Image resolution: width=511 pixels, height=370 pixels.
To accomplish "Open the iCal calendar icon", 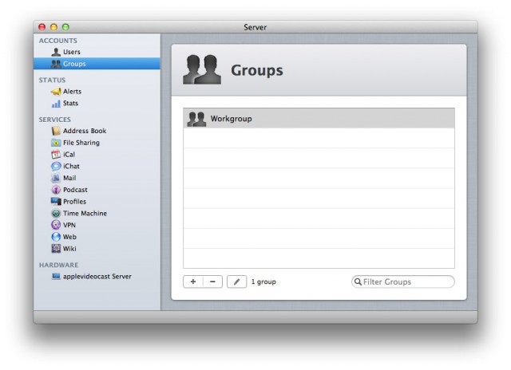I will point(56,154).
